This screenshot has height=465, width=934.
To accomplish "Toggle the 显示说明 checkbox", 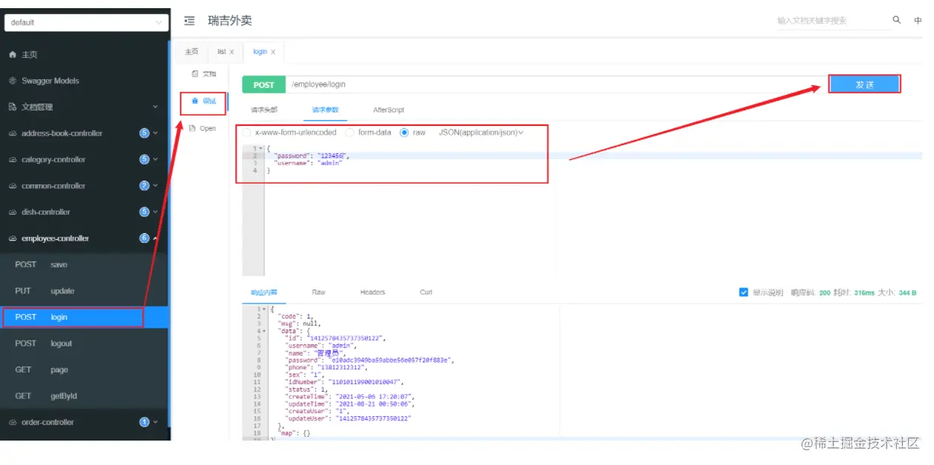I will pos(744,292).
